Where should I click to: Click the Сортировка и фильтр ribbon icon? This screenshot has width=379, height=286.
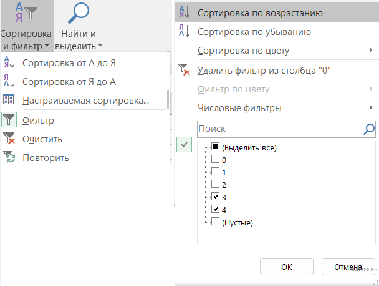25,14
